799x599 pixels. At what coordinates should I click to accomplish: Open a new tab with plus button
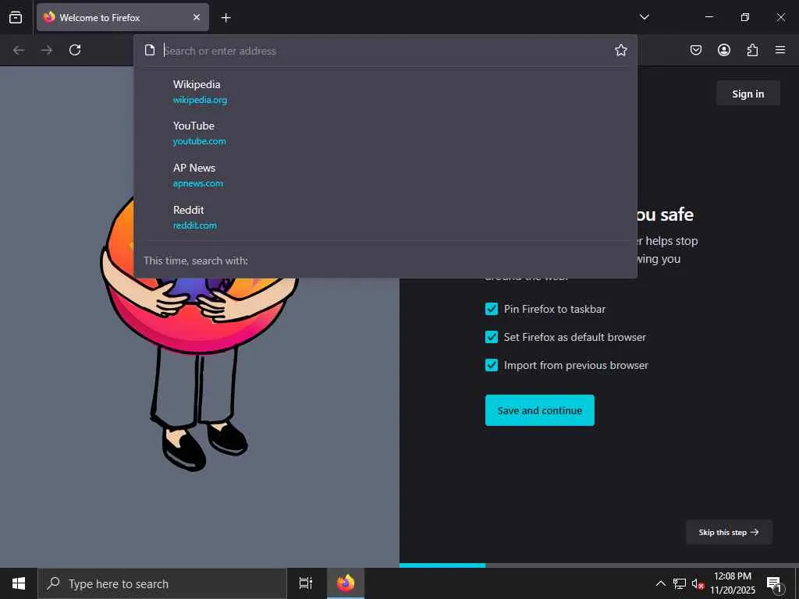pos(225,18)
